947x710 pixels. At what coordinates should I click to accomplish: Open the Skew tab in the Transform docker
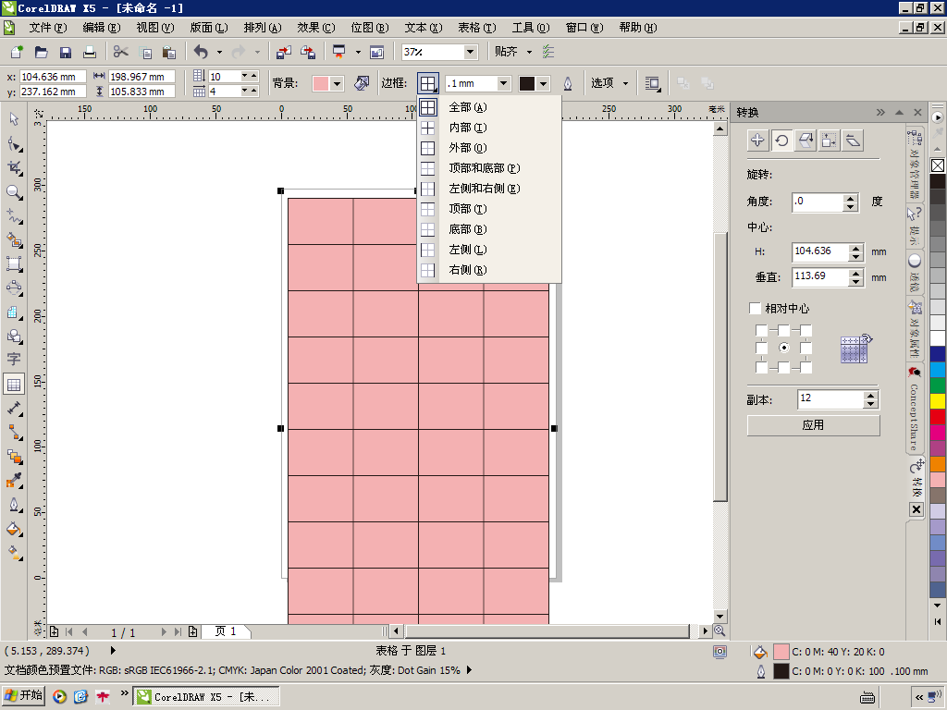pos(853,141)
